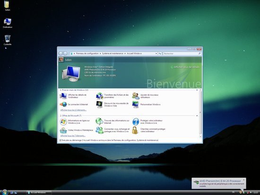Screen dimensions: 260x195
Task: Select Accueil Windows breadcrumb
Action: (x=134, y=53)
